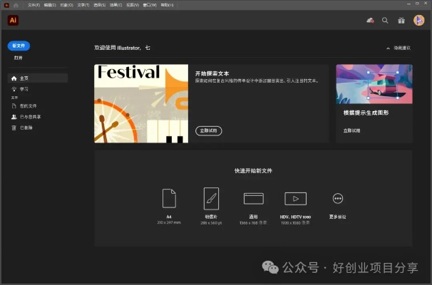Image resolution: width=432 pixels, height=285 pixels.
Task: Pick the HDV, HDTV 1080 video preset
Action: tap(295, 199)
